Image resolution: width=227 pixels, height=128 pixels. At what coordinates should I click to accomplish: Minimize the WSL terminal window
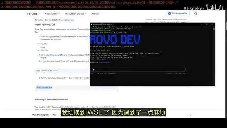[202, 24]
